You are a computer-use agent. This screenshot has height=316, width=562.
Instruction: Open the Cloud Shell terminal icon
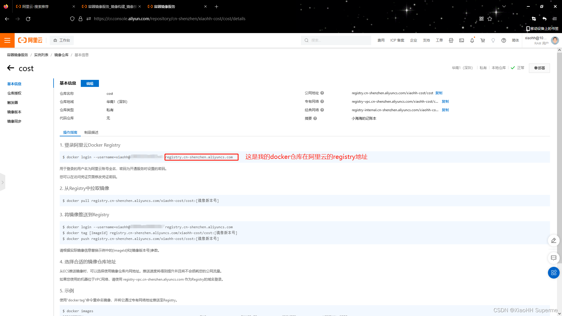pos(462,40)
